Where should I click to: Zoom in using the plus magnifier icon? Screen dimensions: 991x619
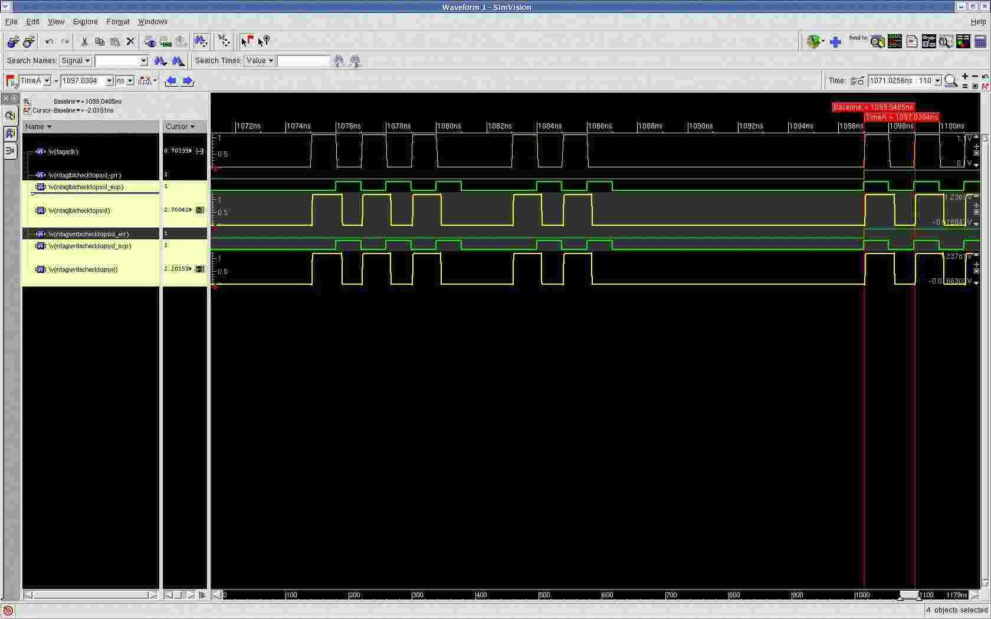(x=965, y=77)
